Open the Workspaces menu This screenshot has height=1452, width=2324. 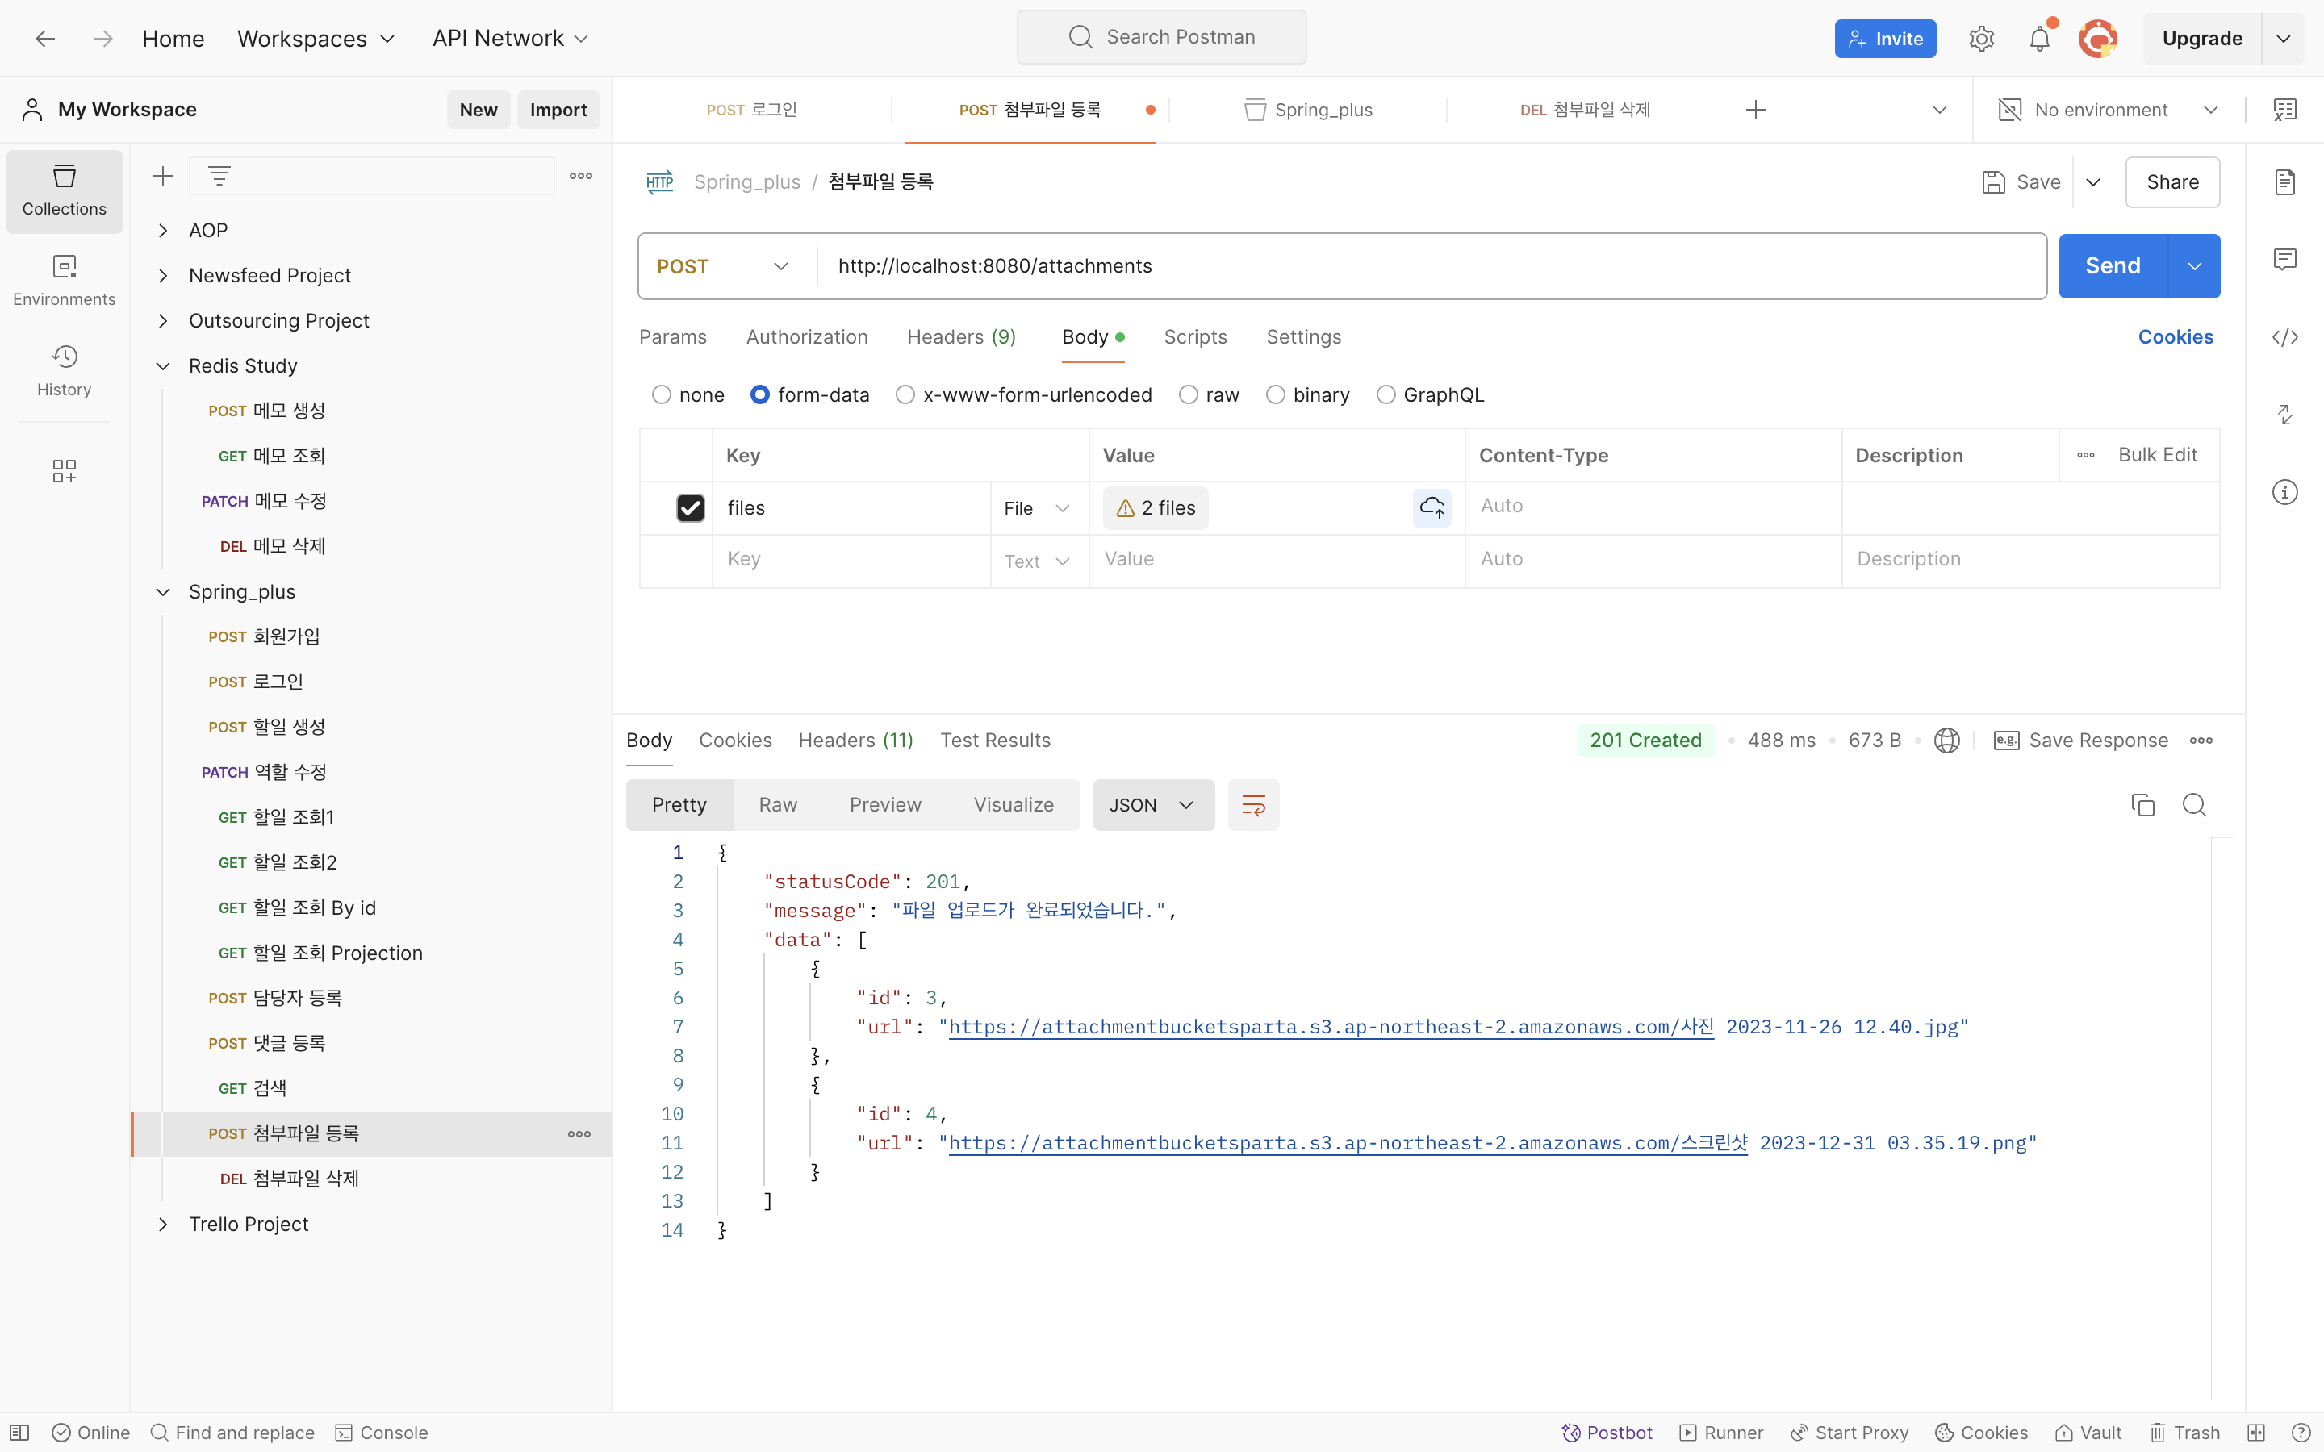coord(316,39)
